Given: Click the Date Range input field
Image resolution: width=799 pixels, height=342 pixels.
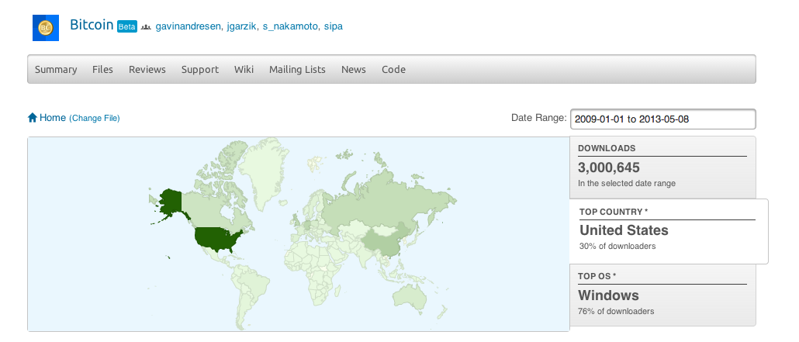Looking at the screenshot, I should (663, 119).
